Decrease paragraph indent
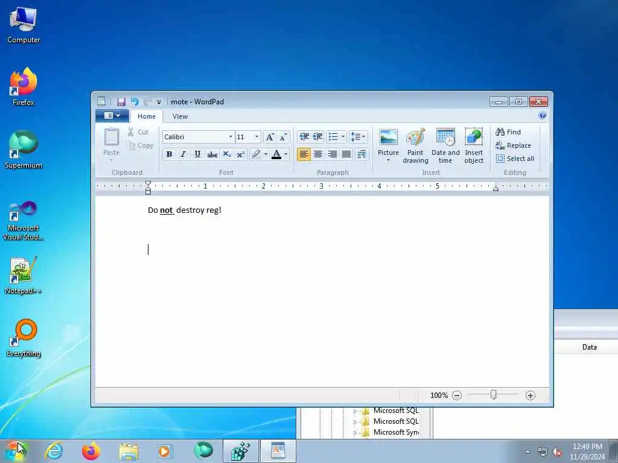Image resolution: width=618 pixels, height=463 pixels. pos(304,137)
